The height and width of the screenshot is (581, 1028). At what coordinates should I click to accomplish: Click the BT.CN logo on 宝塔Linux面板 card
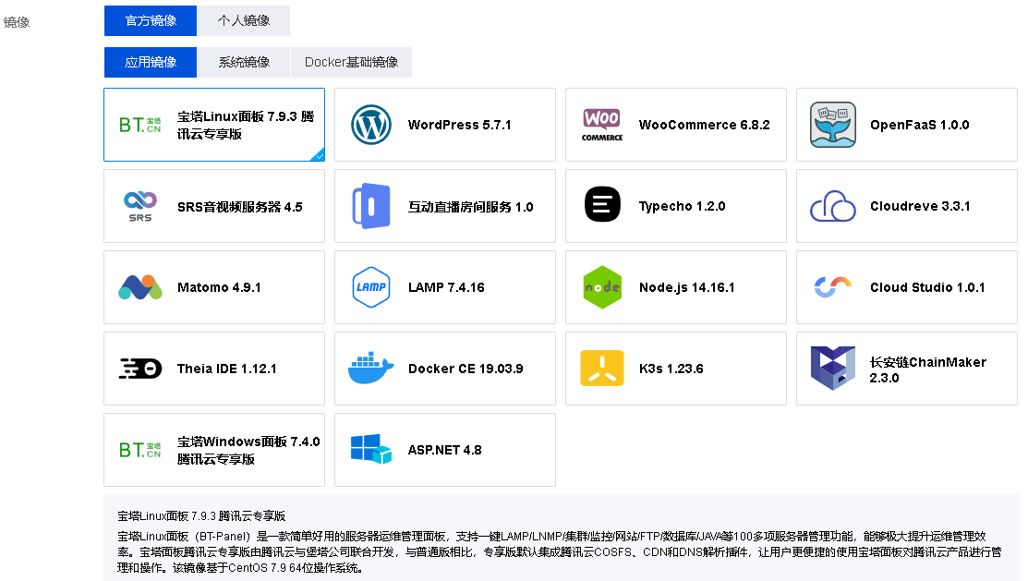tap(139, 125)
